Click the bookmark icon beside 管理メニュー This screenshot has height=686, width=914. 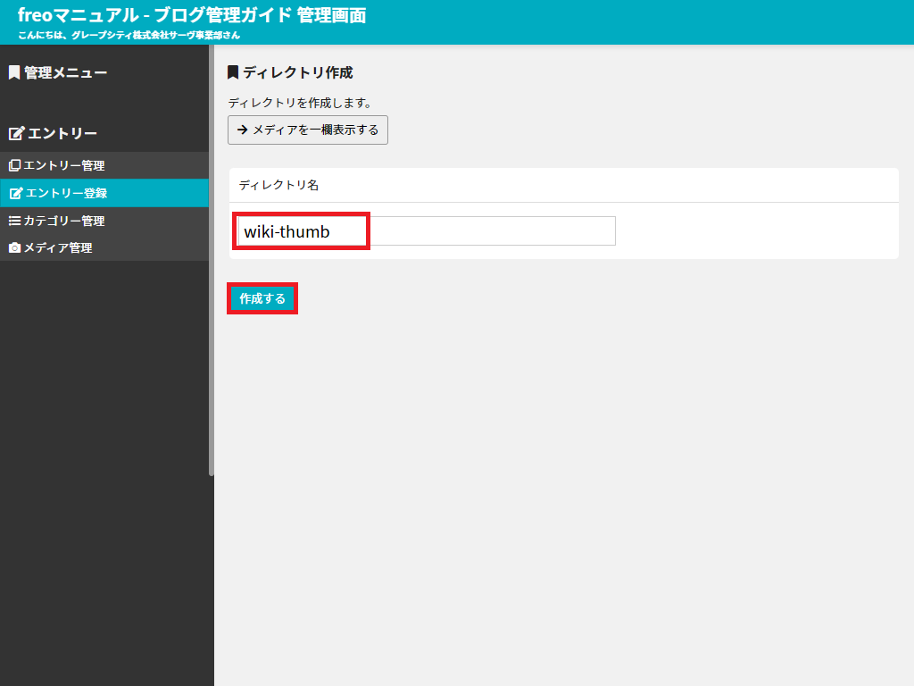tap(14, 73)
